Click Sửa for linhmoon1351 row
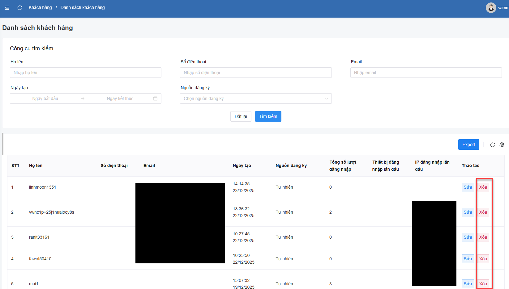 (x=468, y=187)
